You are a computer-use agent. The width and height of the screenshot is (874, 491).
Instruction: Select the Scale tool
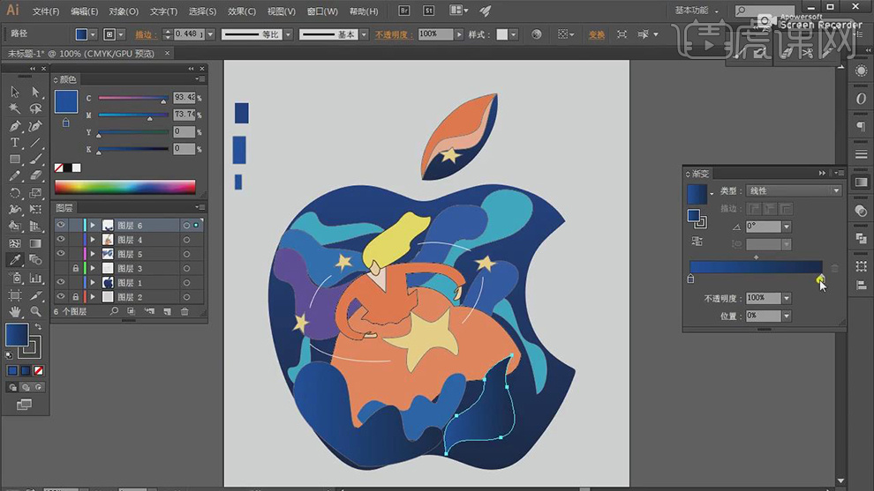[35, 193]
